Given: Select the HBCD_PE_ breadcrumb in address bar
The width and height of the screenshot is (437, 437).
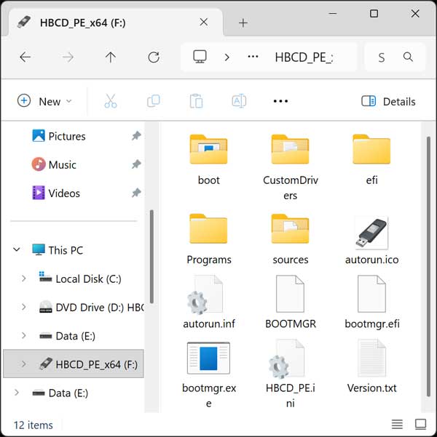Looking at the screenshot, I should [x=304, y=57].
